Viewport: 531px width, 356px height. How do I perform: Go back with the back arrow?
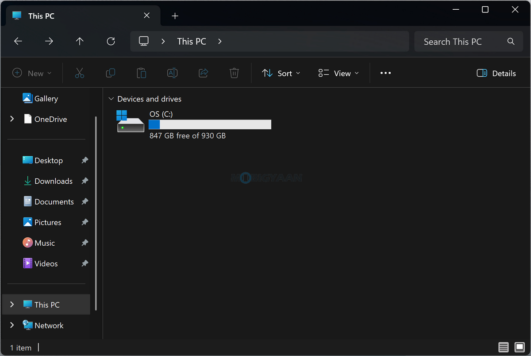pos(18,41)
